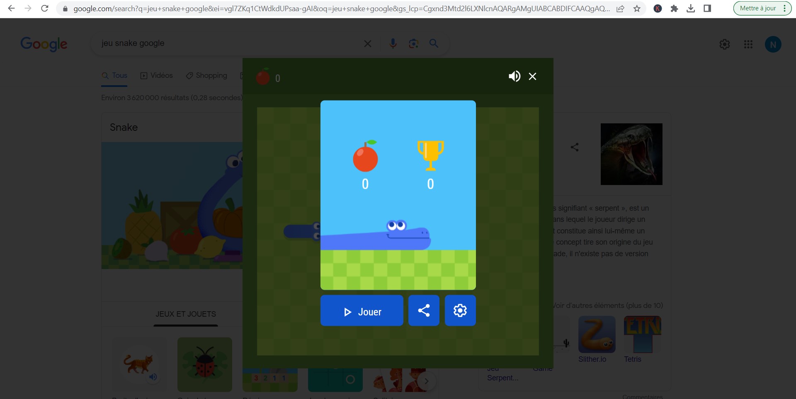Open browser extensions puzzle icon
The width and height of the screenshot is (796, 399).
click(674, 8)
